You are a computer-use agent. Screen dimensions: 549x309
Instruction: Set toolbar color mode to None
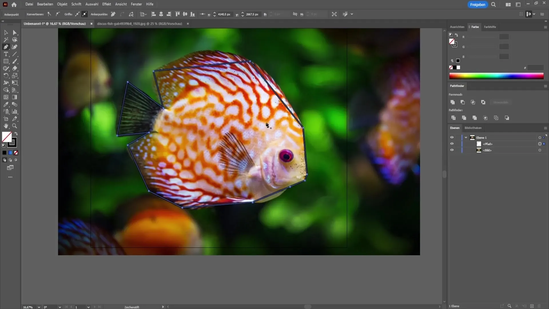[x=16, y=153]
